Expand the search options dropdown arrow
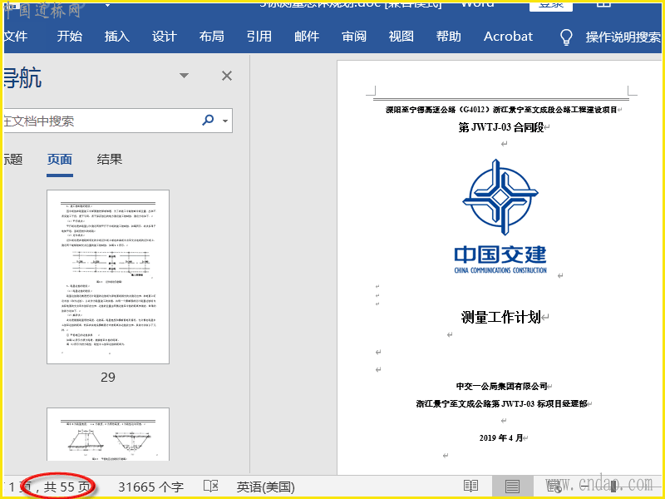Viewport: 665px width, 499px height. click(225, 121)
